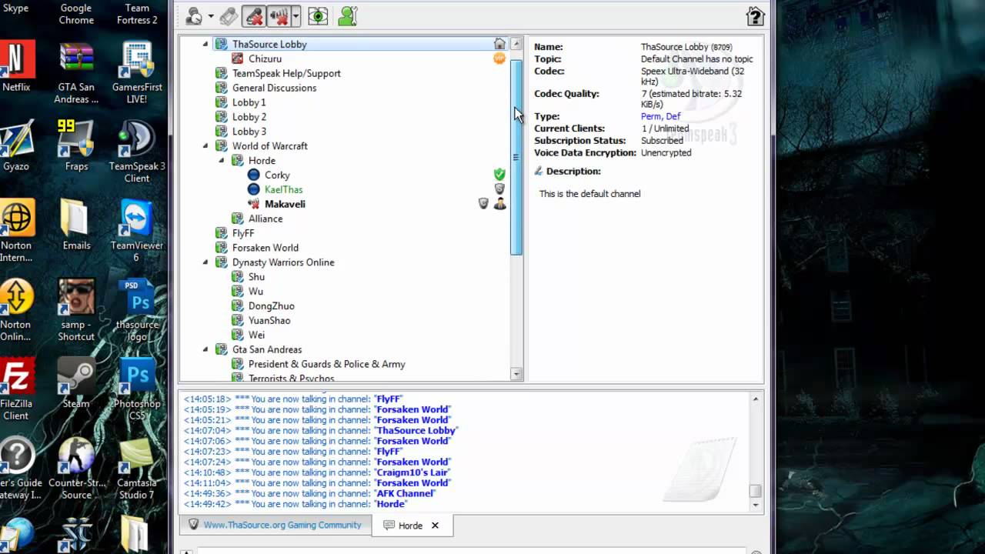Open the TeamViewer 6 desktop icon
This screenshot has height=554, width=985.
click(x=137, y=231)
